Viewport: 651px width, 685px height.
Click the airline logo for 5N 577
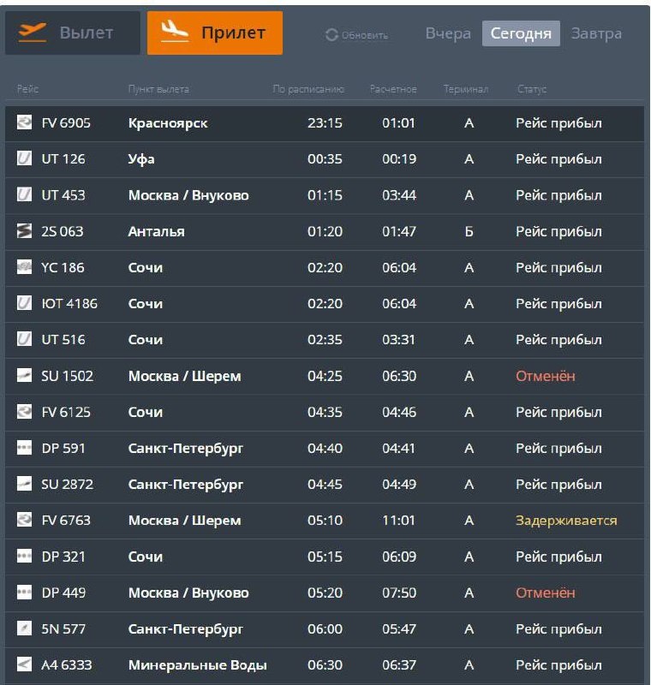click(x=24, y=628)
